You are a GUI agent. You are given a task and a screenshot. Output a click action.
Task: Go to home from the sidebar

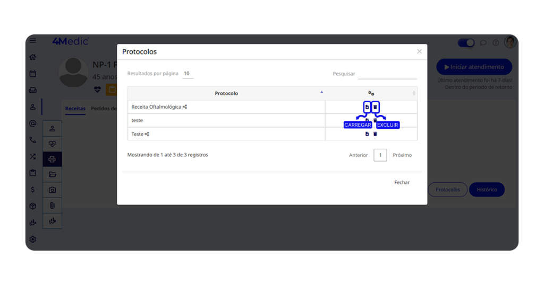pyautogui.click(x=33, y=57)
